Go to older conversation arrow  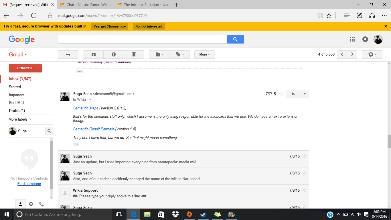352,54
